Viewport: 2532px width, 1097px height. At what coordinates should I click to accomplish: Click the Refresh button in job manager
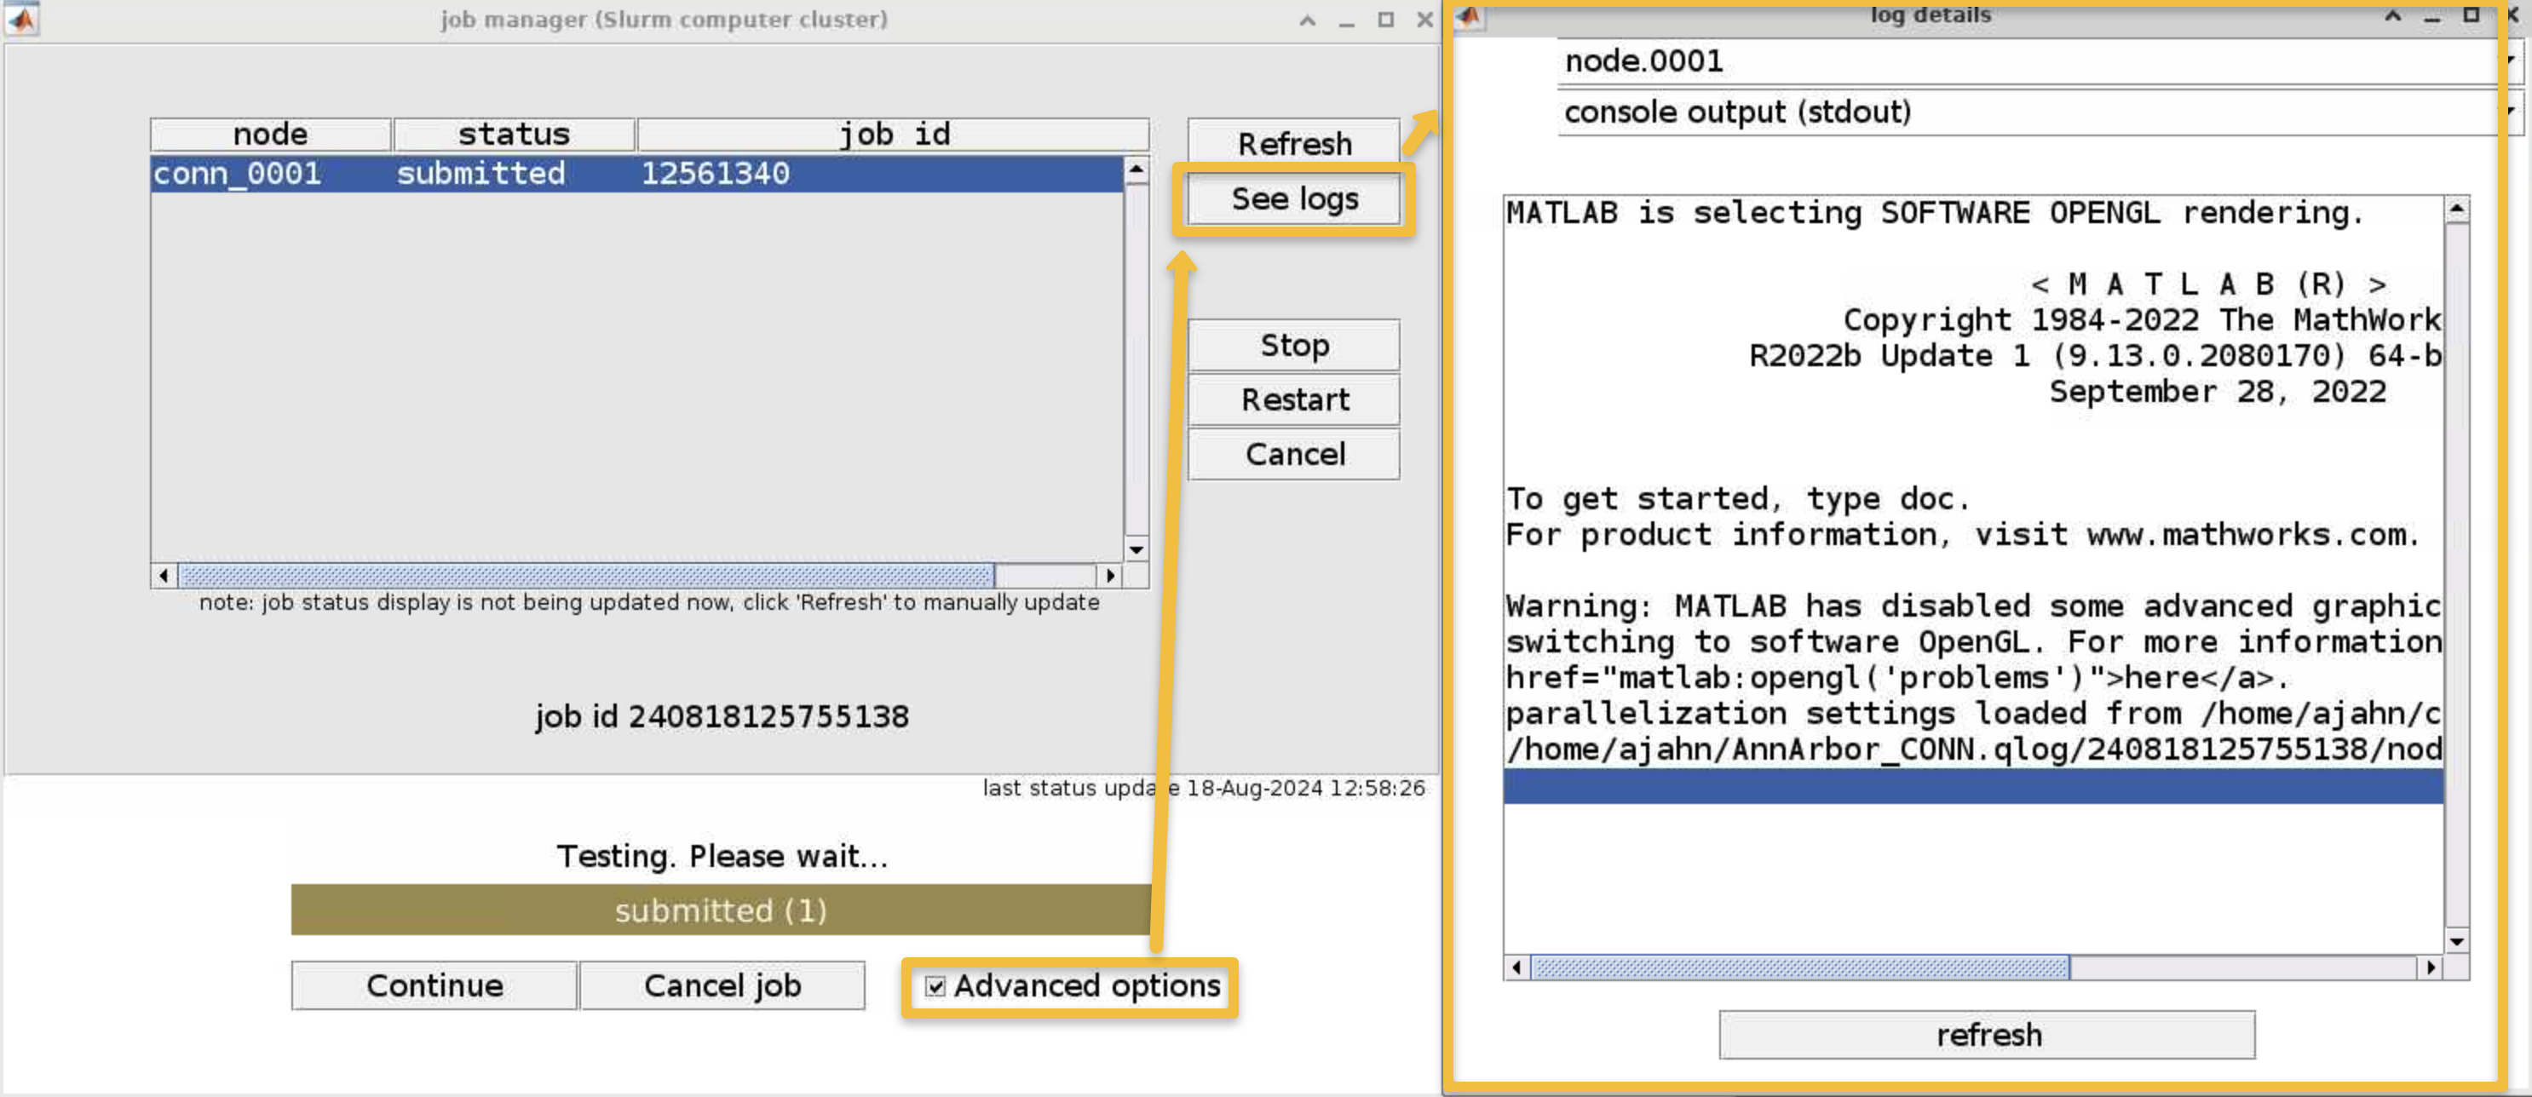(x=1293, y=144)
